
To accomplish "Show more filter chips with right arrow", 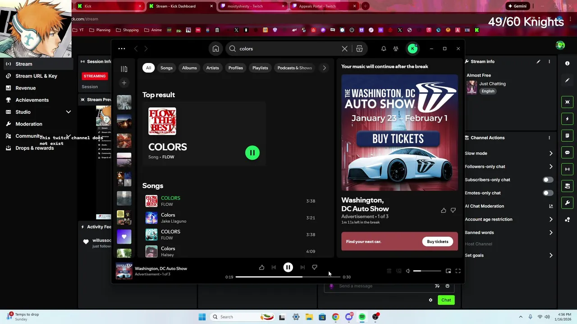I will pyautogui.click(x=324, y=68).
